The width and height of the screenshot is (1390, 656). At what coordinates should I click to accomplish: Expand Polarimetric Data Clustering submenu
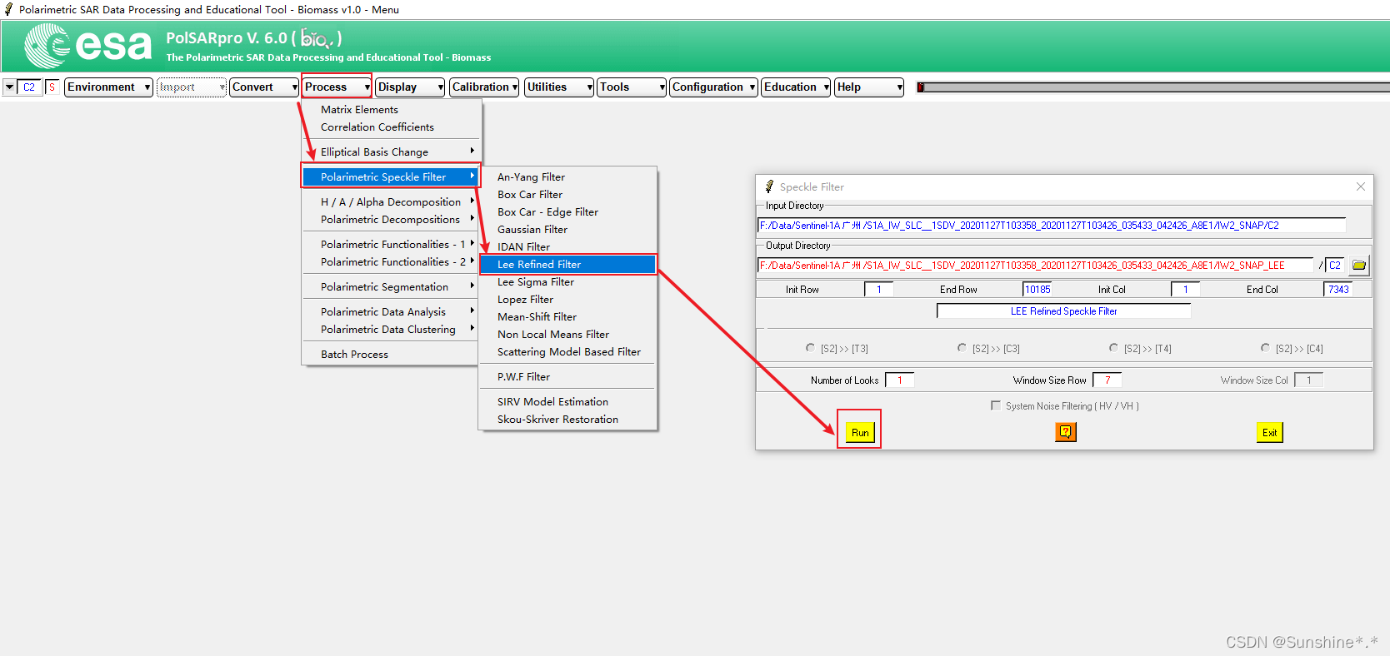point(391,329)
